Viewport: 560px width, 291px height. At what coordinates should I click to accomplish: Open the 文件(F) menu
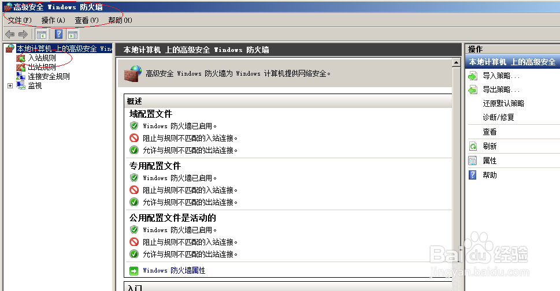tap(20, 20)
